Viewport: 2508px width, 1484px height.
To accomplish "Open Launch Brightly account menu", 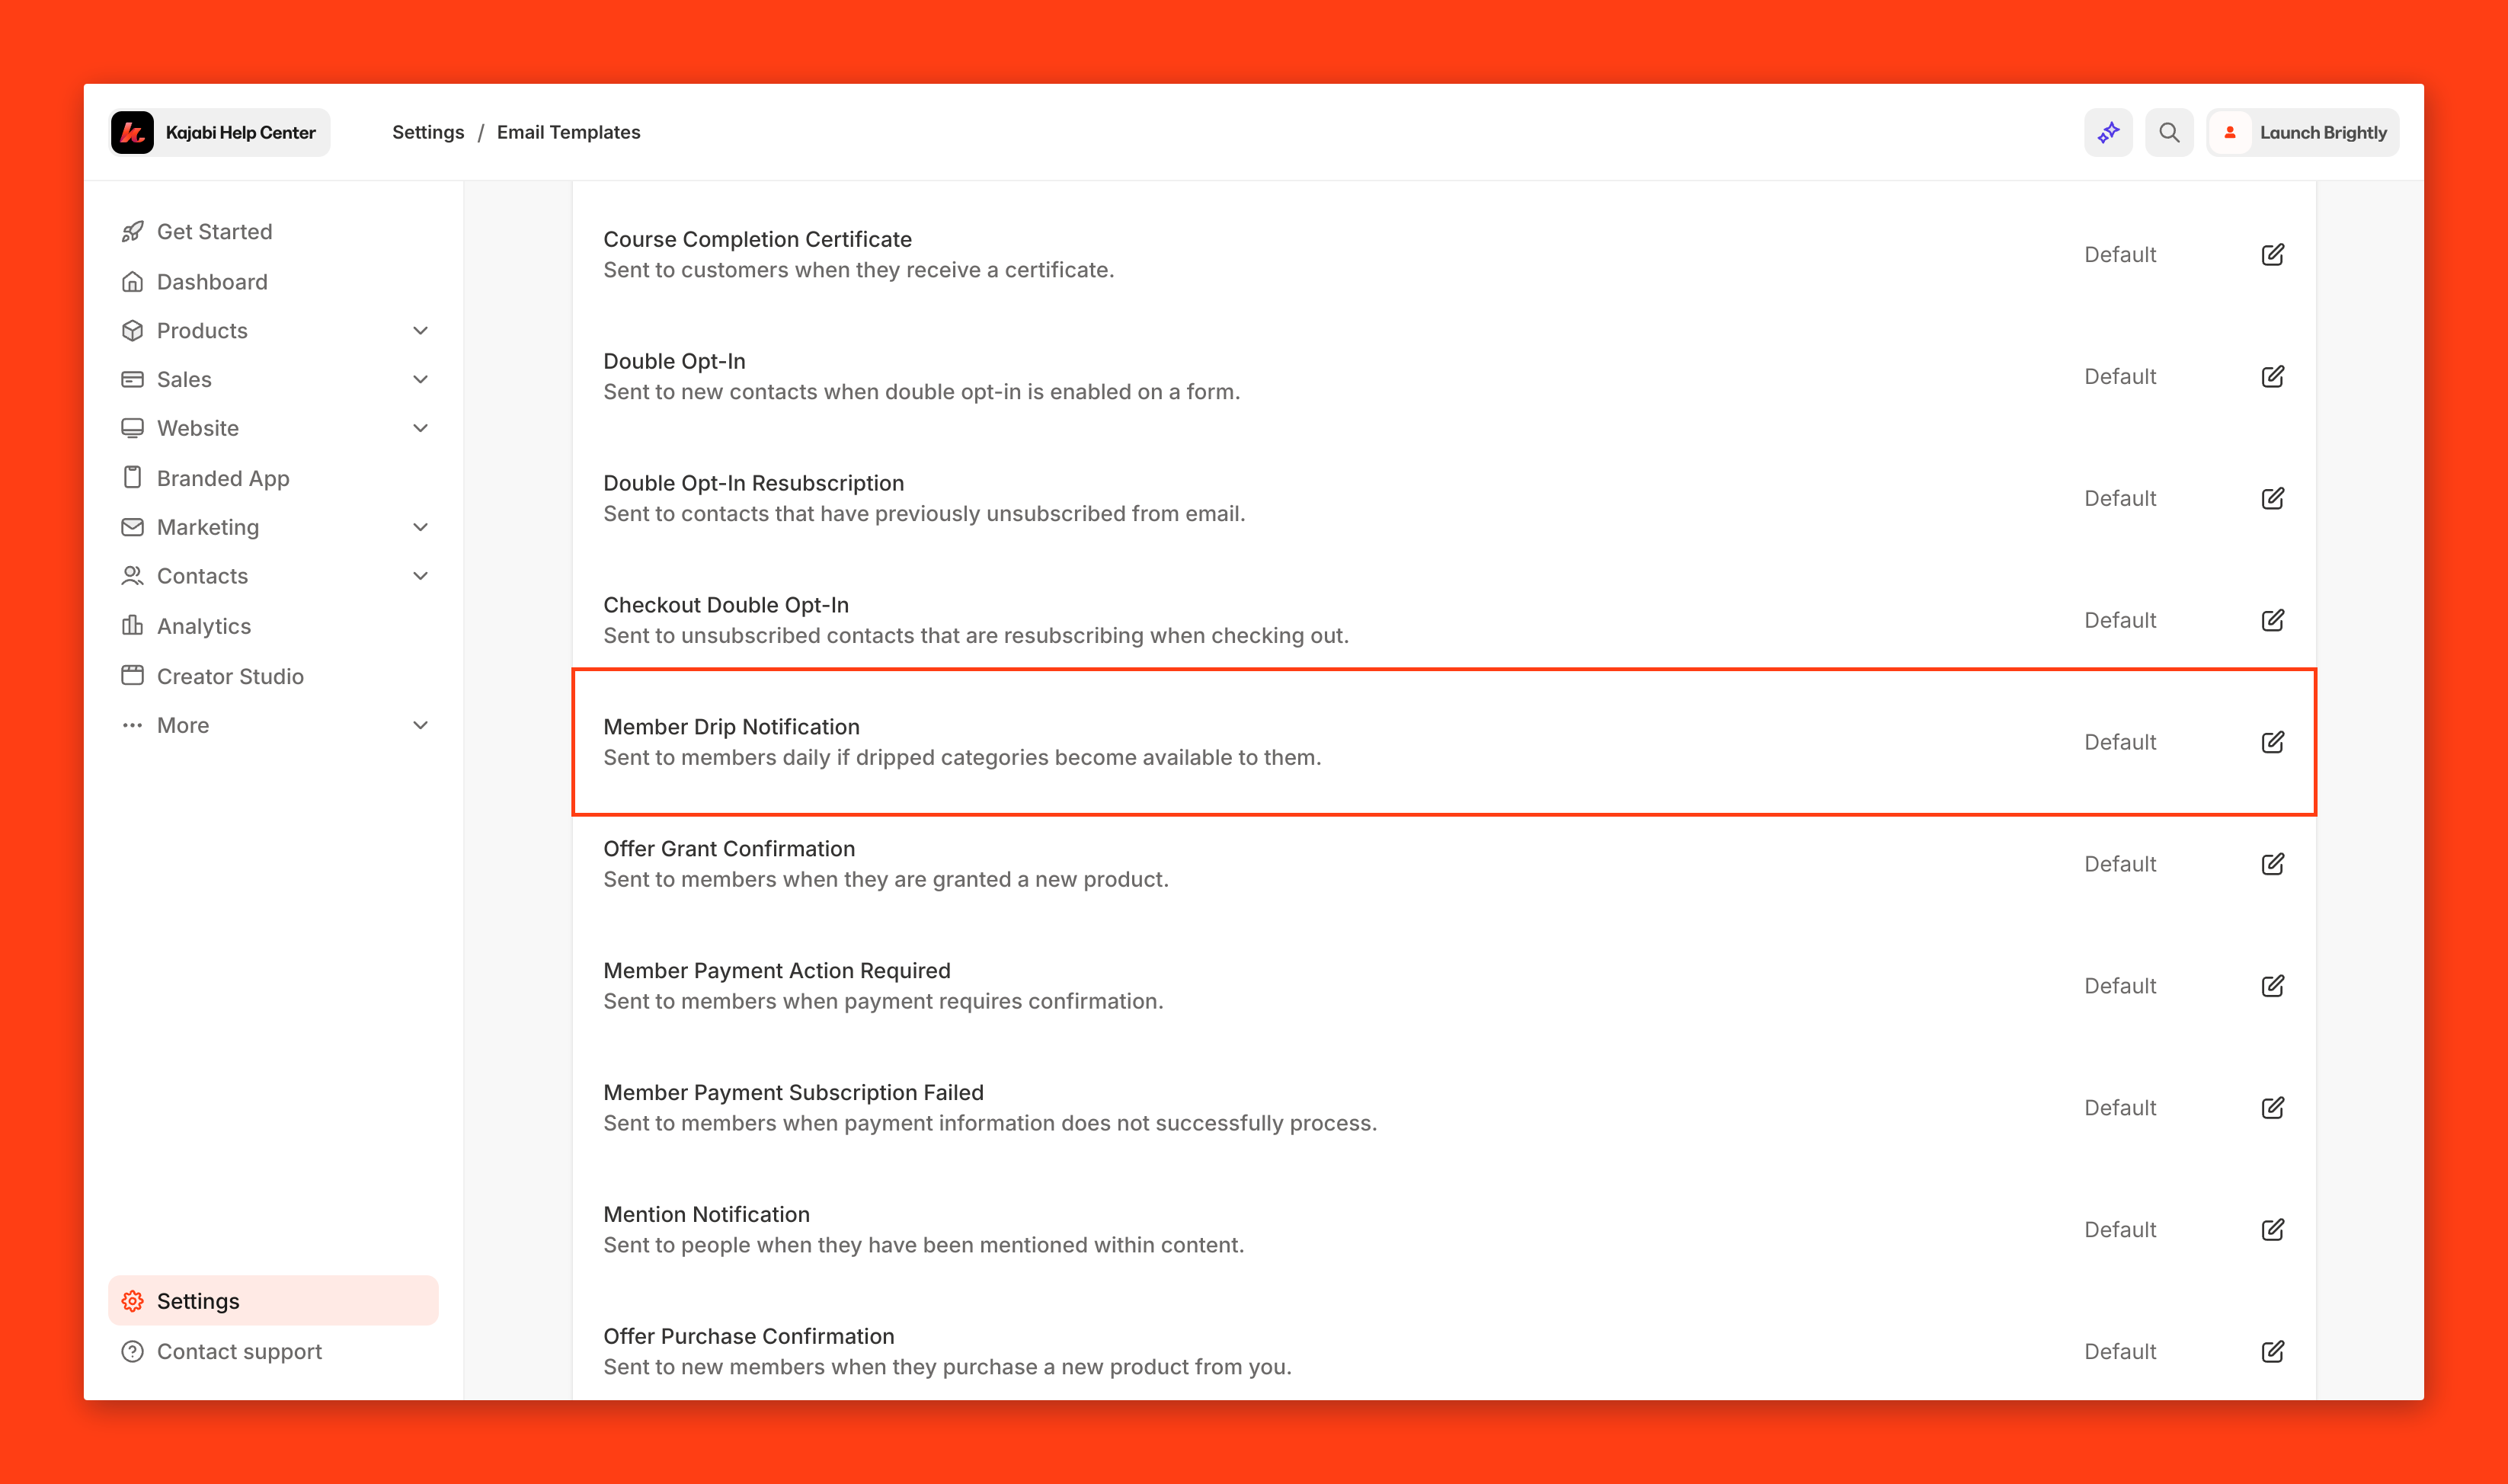I will click(2302, 132).
